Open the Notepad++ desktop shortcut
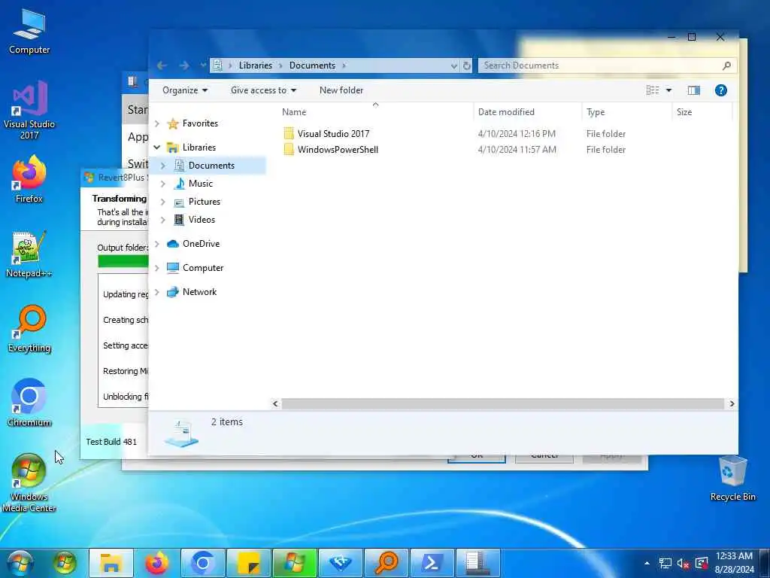 point(29,254)
